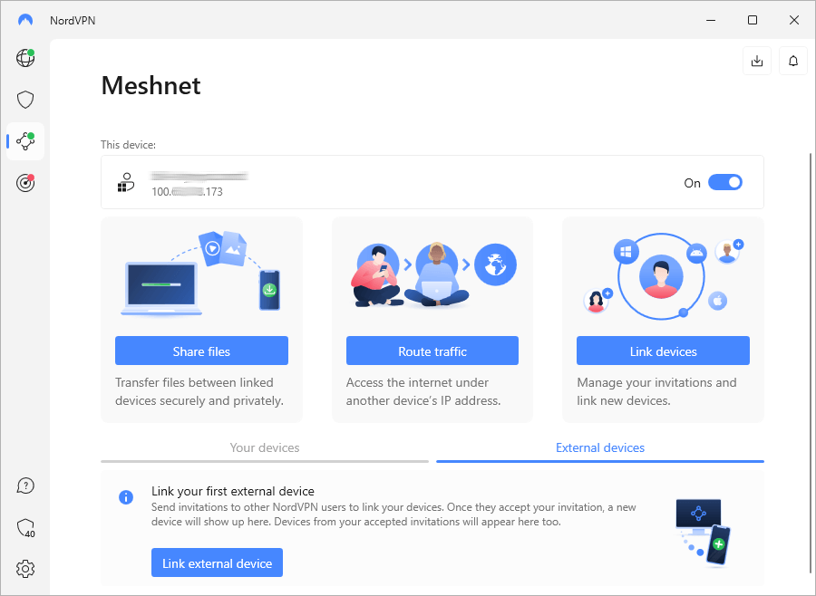Open Threat Protection shield icon
This screenshot has height=596, width=816.
pos(25,100)
